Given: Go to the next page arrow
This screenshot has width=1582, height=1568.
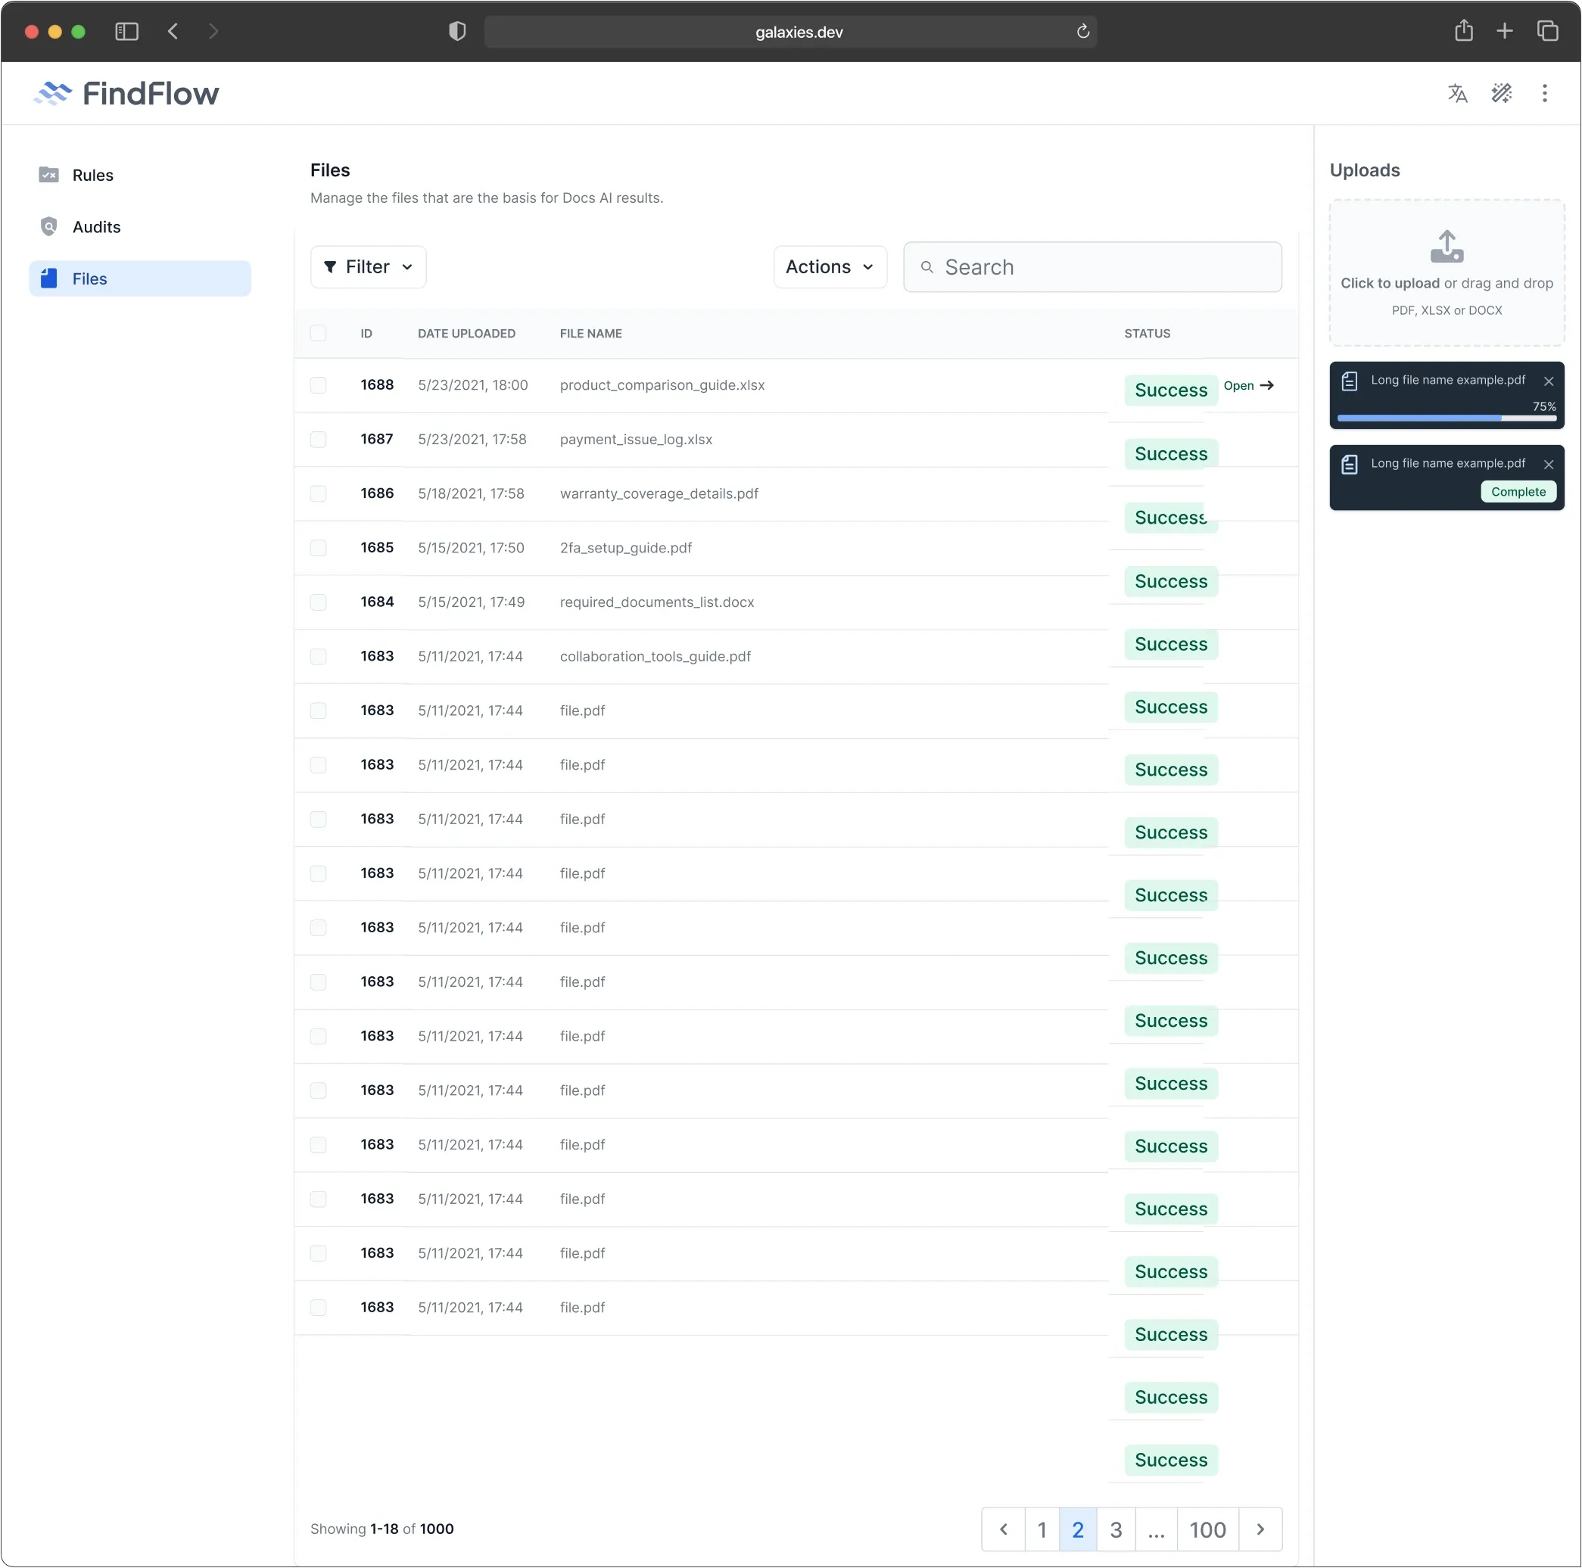Looking at the screenshot, I should pyautogui.click(x=1260, y=1529).
